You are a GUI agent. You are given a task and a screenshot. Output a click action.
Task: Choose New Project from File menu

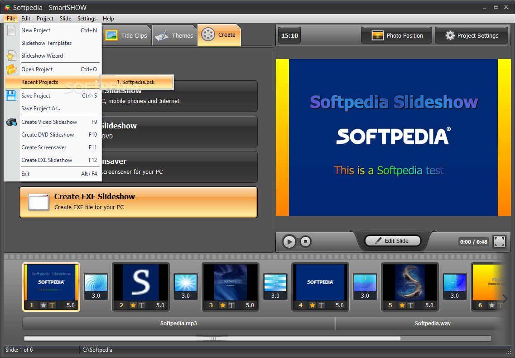click(59, 30)
